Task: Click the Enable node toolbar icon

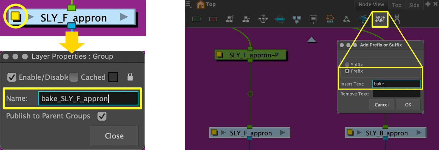Action: pos(196,19)
